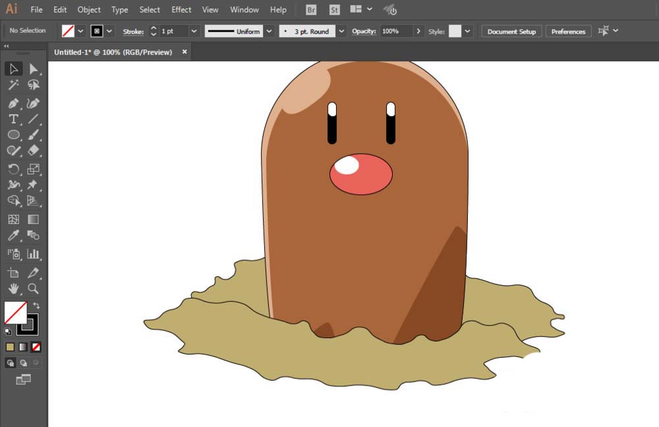Select the Direct Selection tool
The image size is (659, 427).
click(34, 69)
